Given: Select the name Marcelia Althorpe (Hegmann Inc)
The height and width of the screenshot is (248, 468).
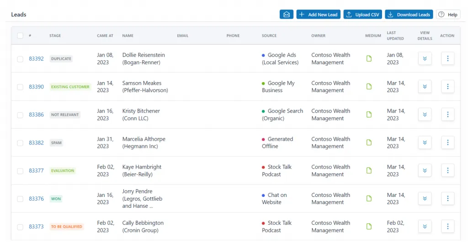Looking at the screenshot, I should click(144, 143).
